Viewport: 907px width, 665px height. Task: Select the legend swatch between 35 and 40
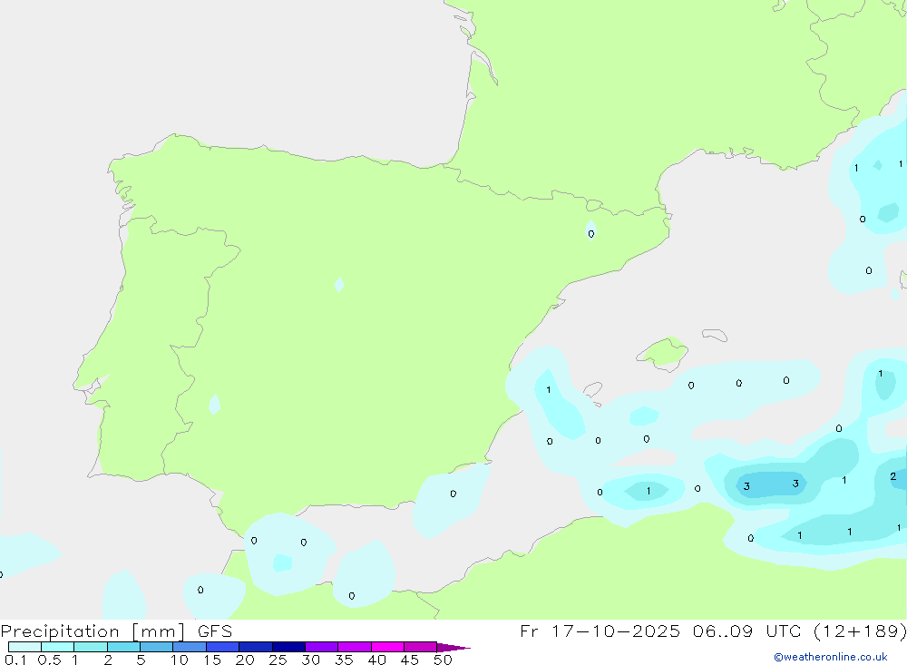point(355,647)
